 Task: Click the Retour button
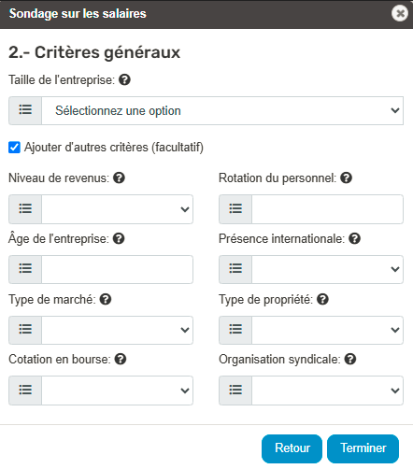tap(292, 448)
